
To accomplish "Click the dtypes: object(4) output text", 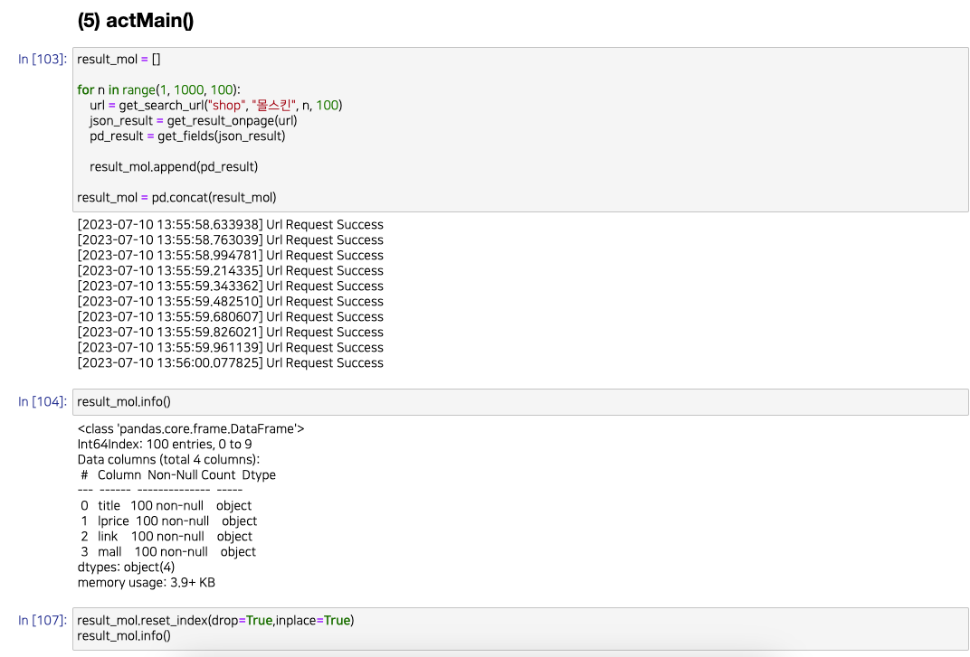I will coord(128,567).
